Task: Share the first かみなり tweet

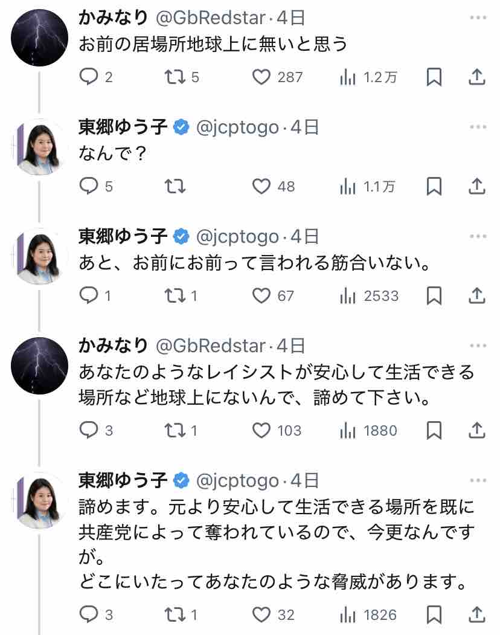Action: click(x=477, y=77)
